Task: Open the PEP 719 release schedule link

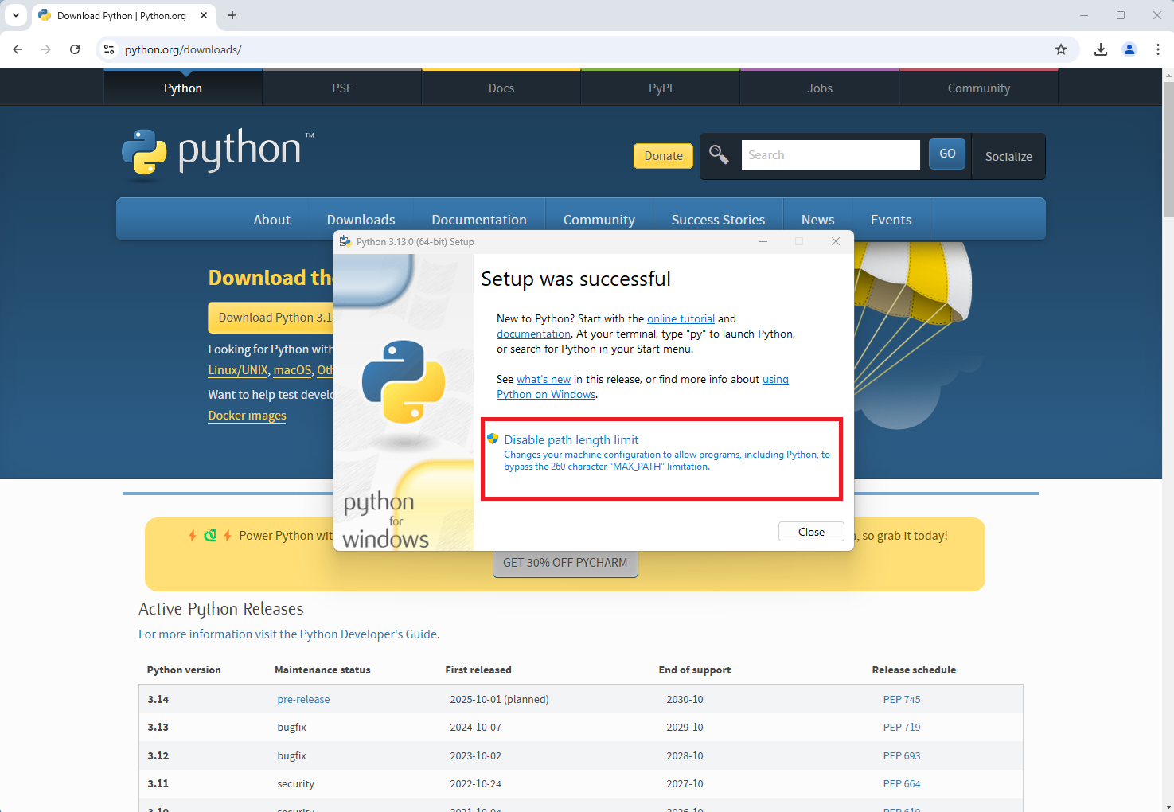Action: click(x=901, y=727)
